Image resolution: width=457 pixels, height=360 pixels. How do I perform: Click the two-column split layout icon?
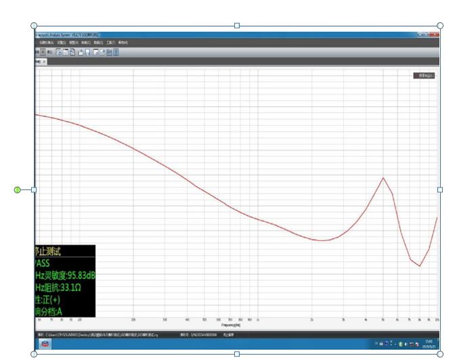pyautogui.click(x=116, y=52)
